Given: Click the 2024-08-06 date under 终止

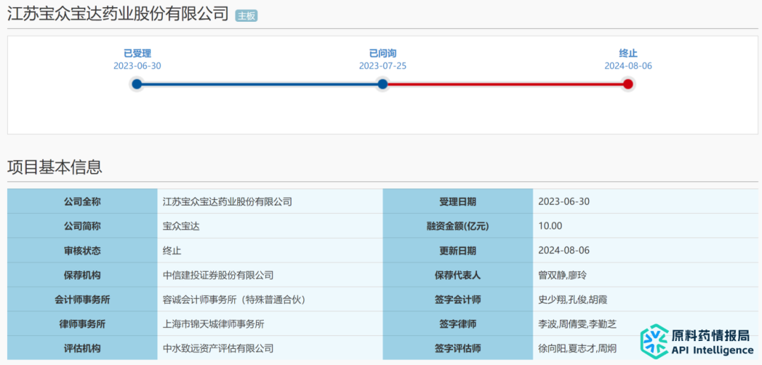Looking at the screenshot, I should coord(629,66).
